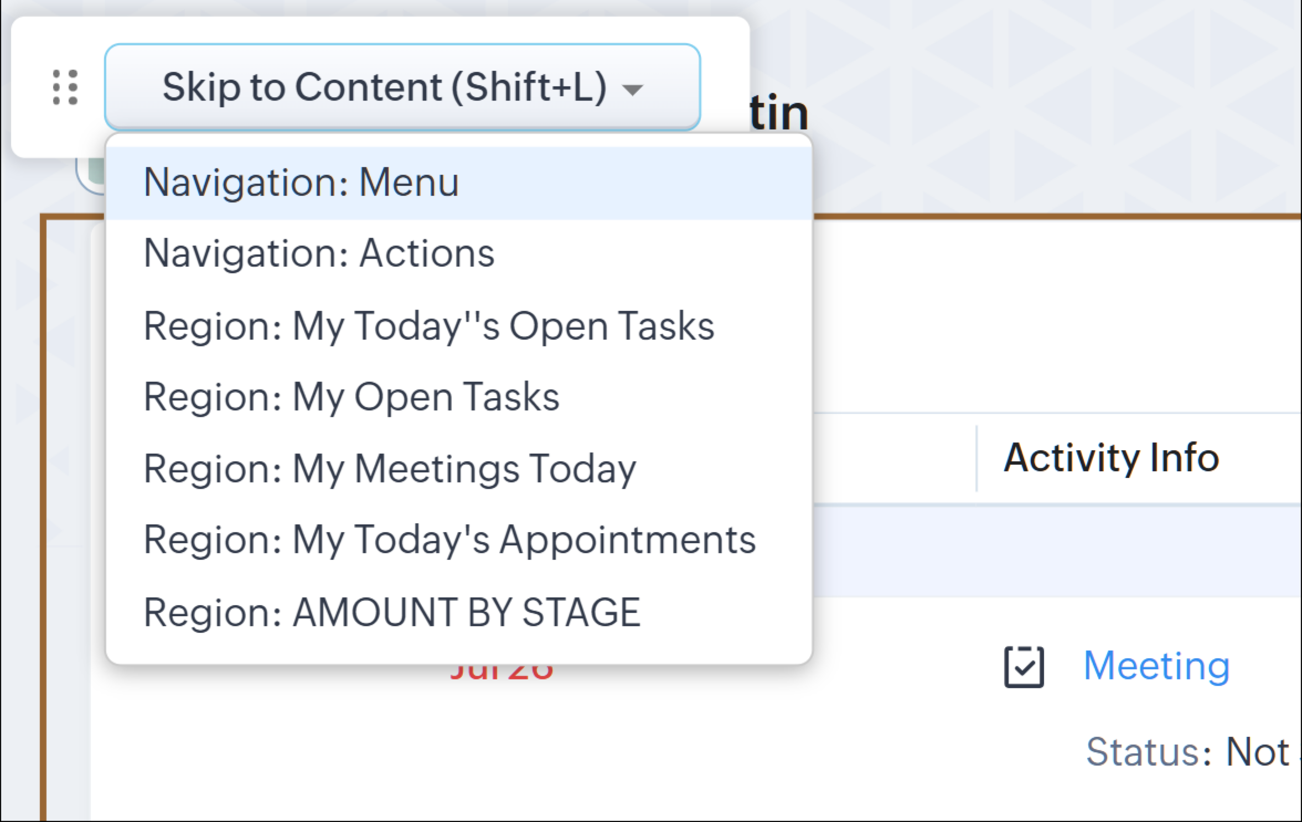
Task: Choose the Navigation: Actions option
Action: point(319,254)
